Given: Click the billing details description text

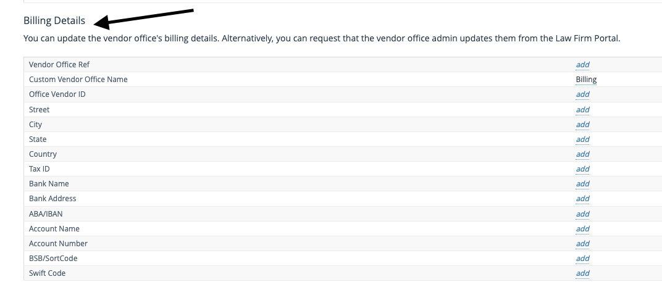Looking at the screenshot, I should point(322,38).
